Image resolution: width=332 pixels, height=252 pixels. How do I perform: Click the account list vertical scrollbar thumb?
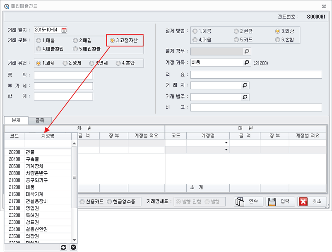[x=75, y=177]
